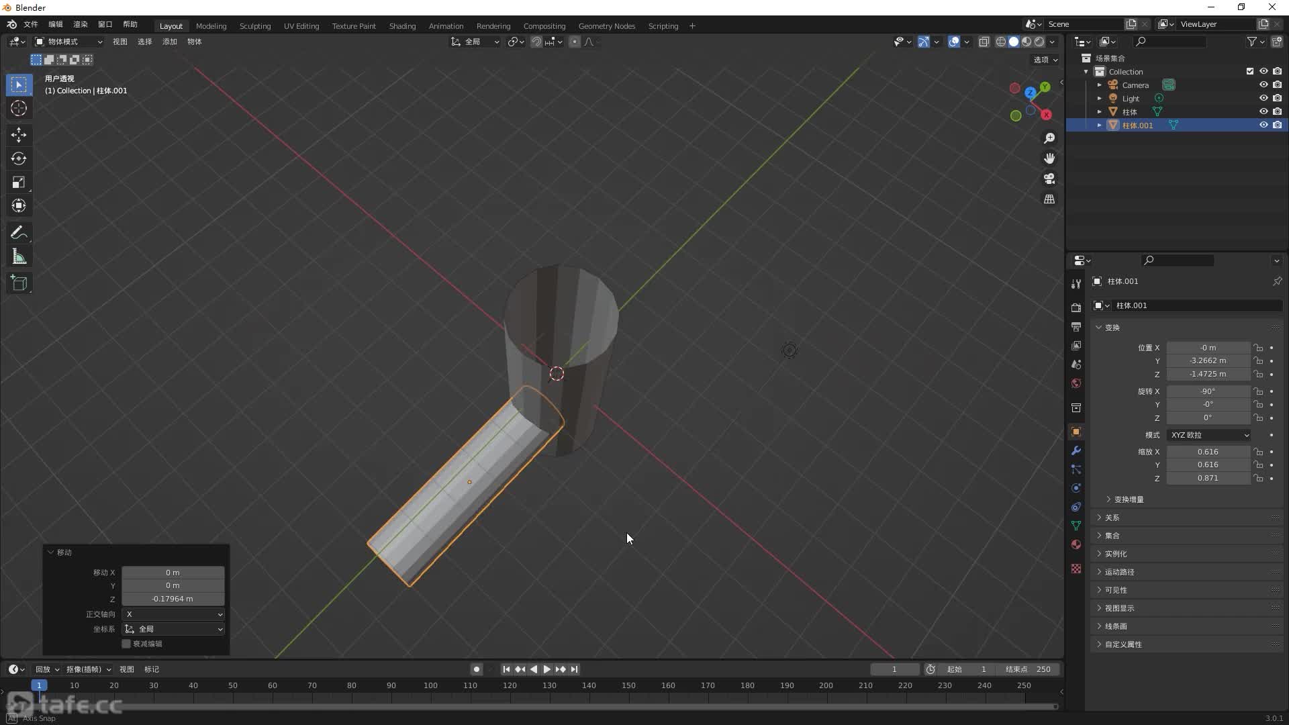1289x725 pixels.
Task: Select the Rotate tool
Action: pyautogui.click(x=19, y=158)
